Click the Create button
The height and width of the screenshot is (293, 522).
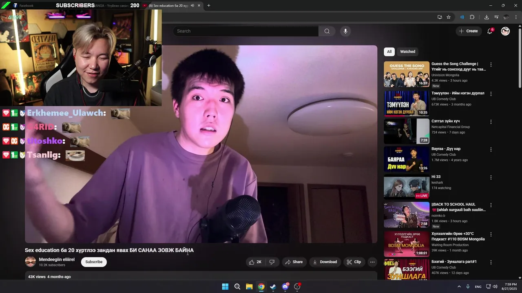(x=468, y=31)
